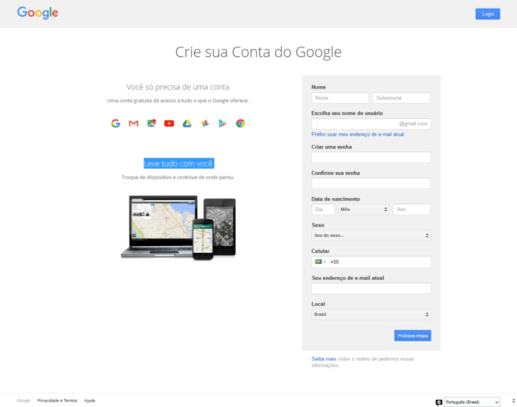Expand the 'Sou do sexo...' dropdown
517x407 pixels.
(371, 235)
